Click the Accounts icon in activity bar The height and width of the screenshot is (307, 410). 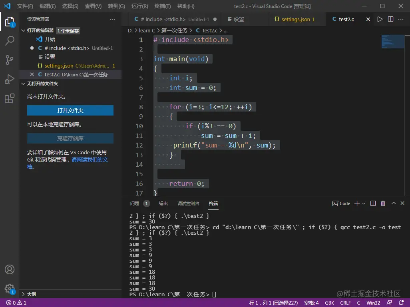[x=10, y=269]
